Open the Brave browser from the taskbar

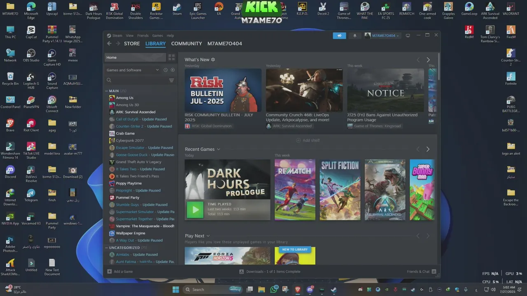298,289
